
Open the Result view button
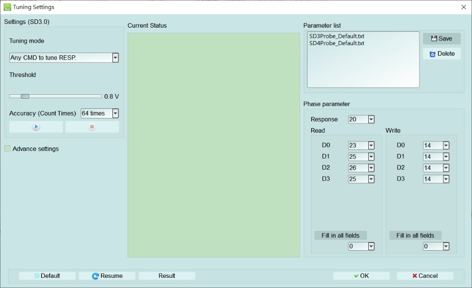(167, 276)
